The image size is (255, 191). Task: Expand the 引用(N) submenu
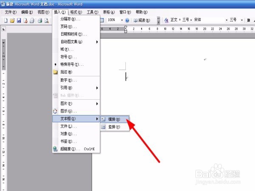coord(76,88)
